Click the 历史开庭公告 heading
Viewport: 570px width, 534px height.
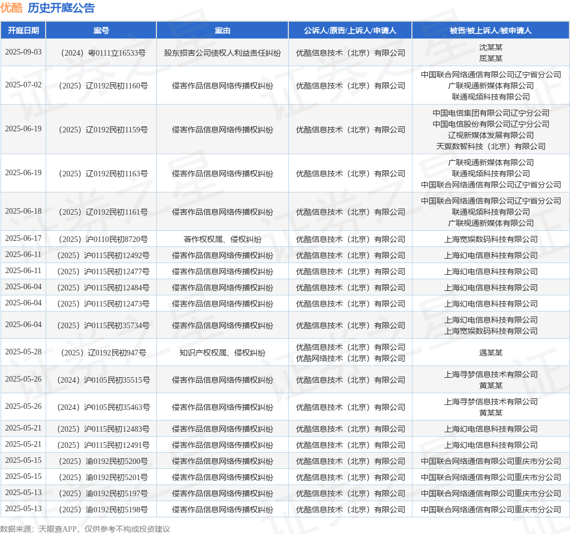coord(61,8)
